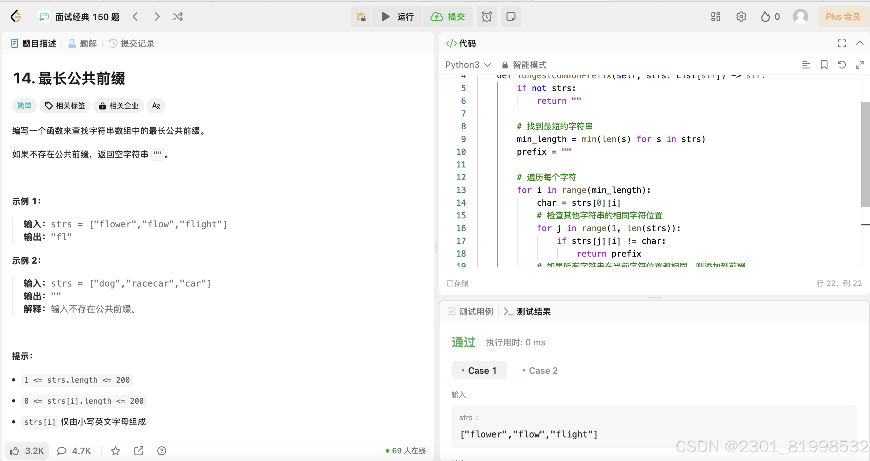
Task: Select the Case 2 result button
Action: coord(540,370)
